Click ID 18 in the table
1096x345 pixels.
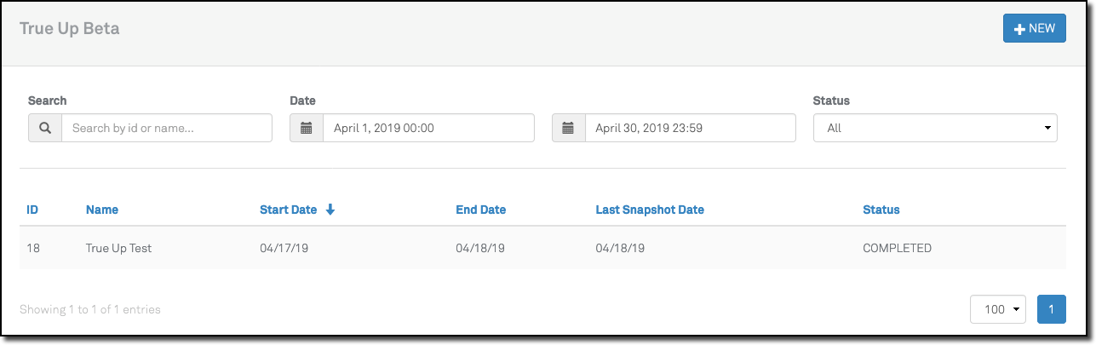click(33, 249)
